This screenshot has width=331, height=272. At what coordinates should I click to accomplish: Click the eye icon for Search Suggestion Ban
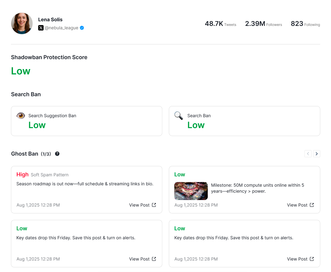(x=21, y=116)
